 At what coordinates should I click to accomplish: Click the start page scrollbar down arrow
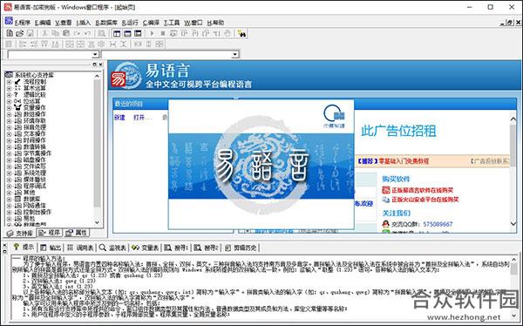click(x=513, y=223)
